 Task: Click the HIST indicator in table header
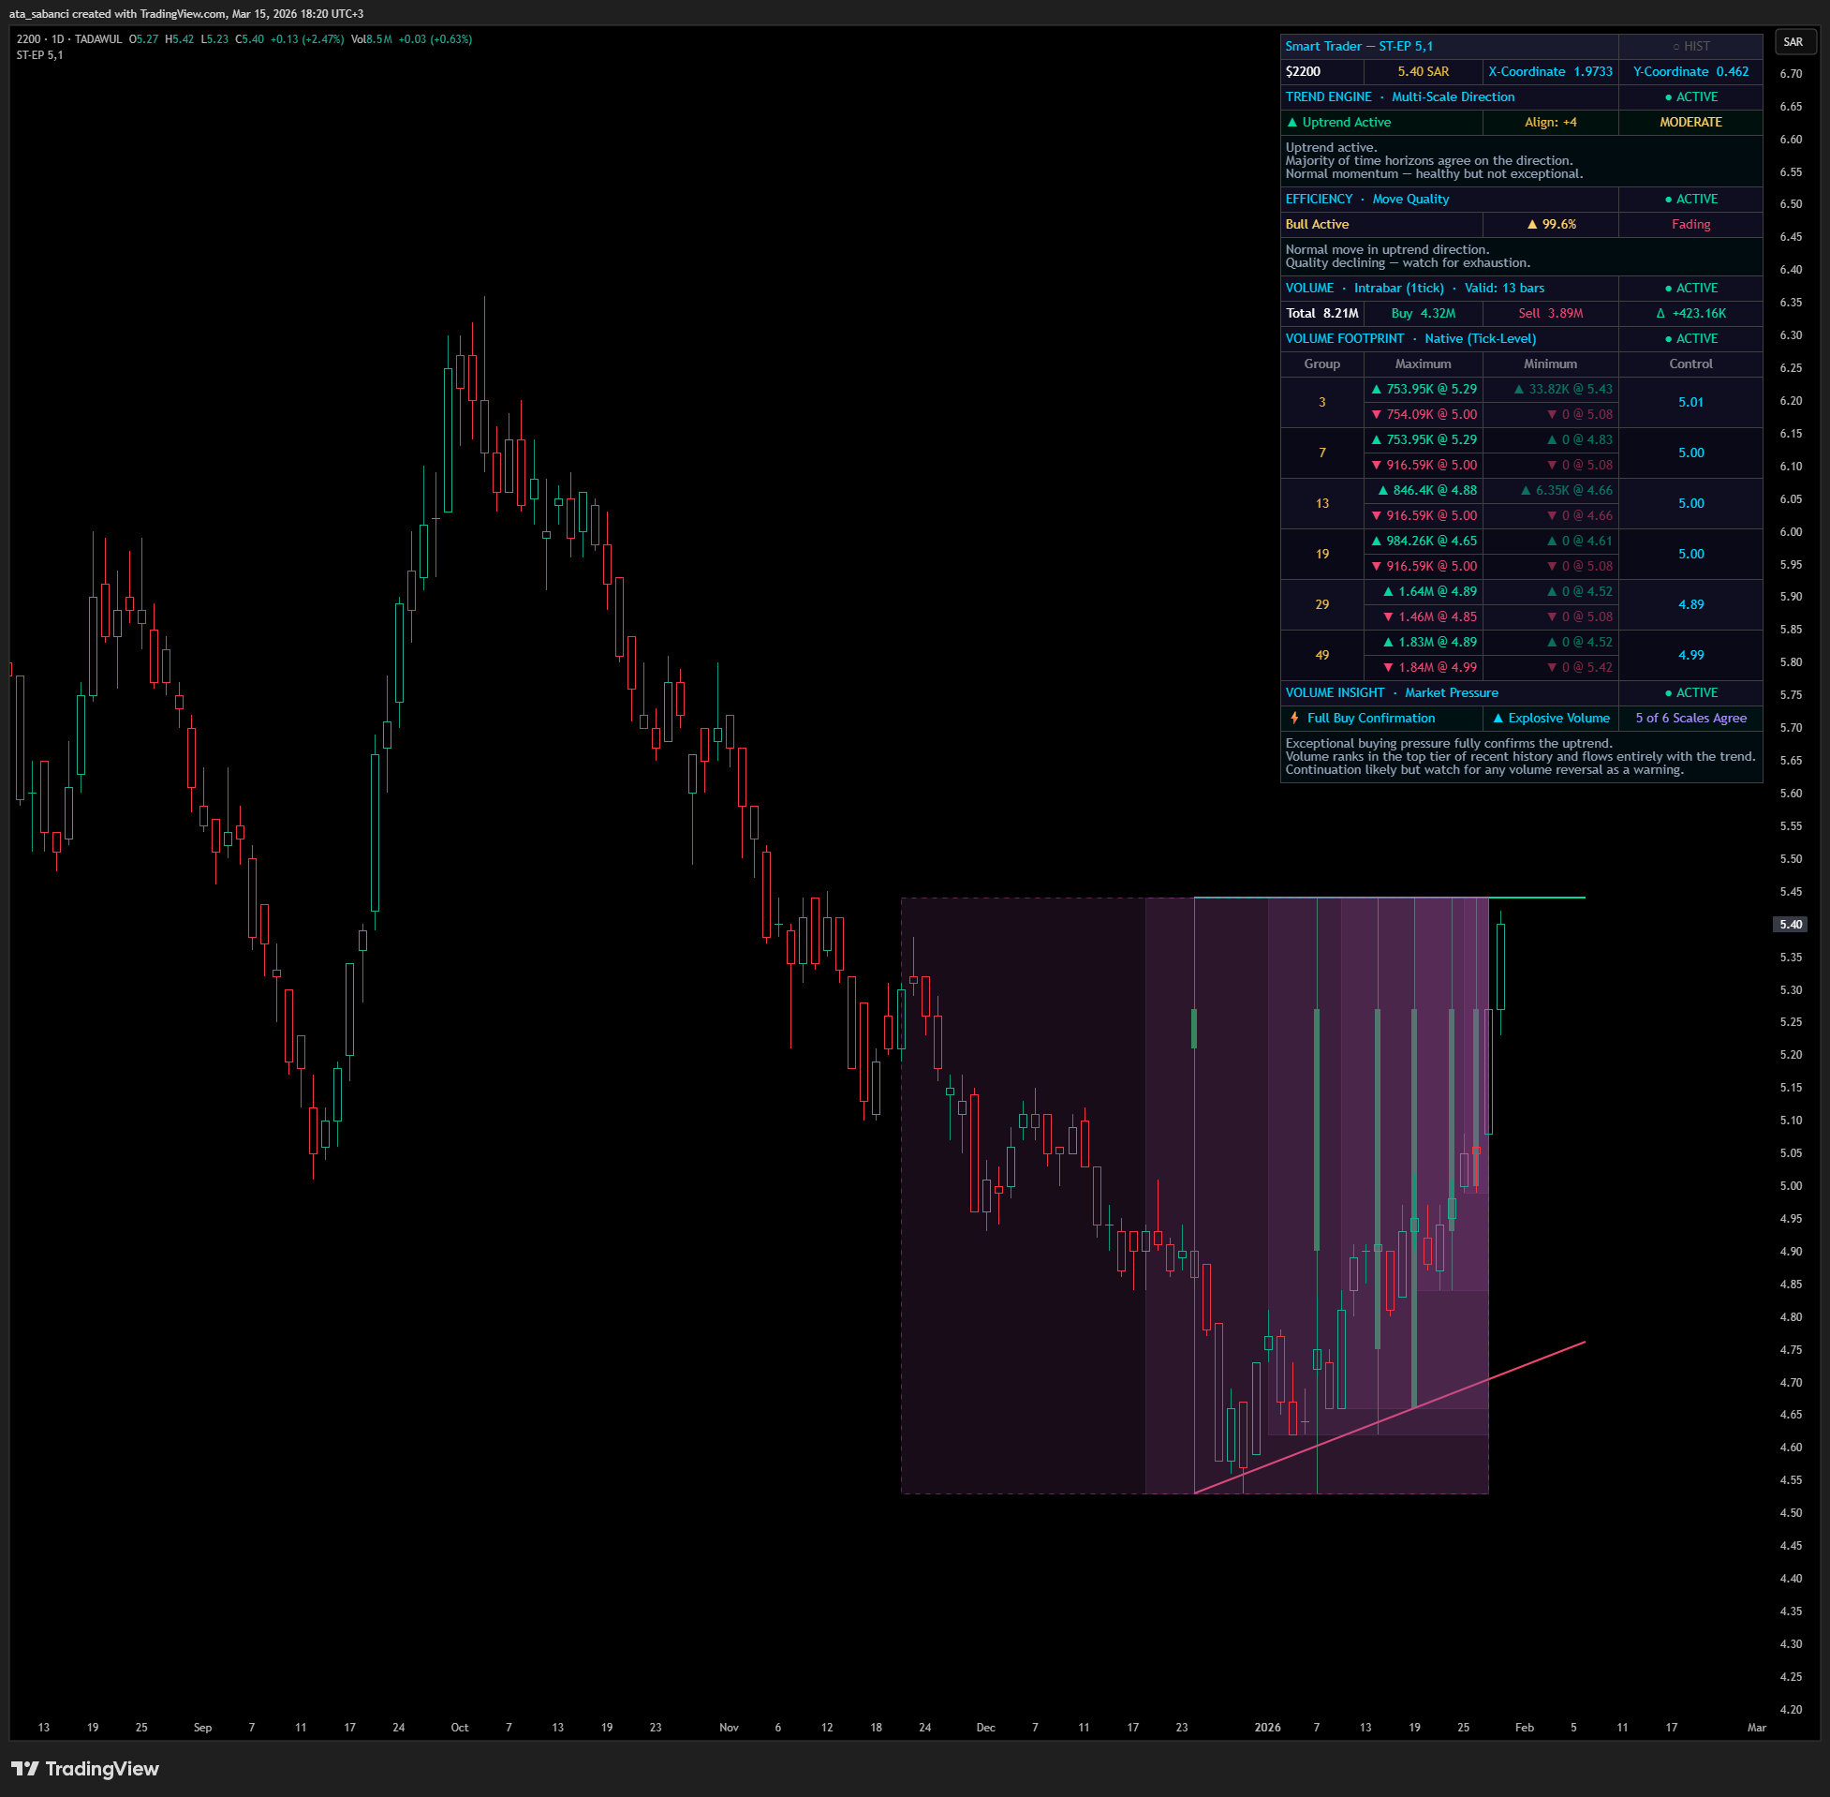tap(1690, 46)
